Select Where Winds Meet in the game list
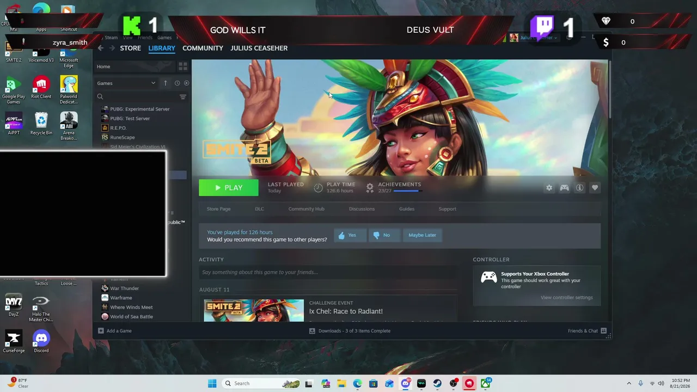 (131, 307)
